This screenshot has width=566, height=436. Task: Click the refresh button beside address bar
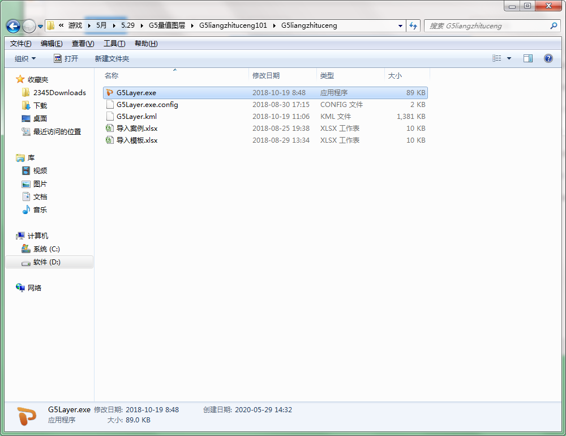click(413, 26)
